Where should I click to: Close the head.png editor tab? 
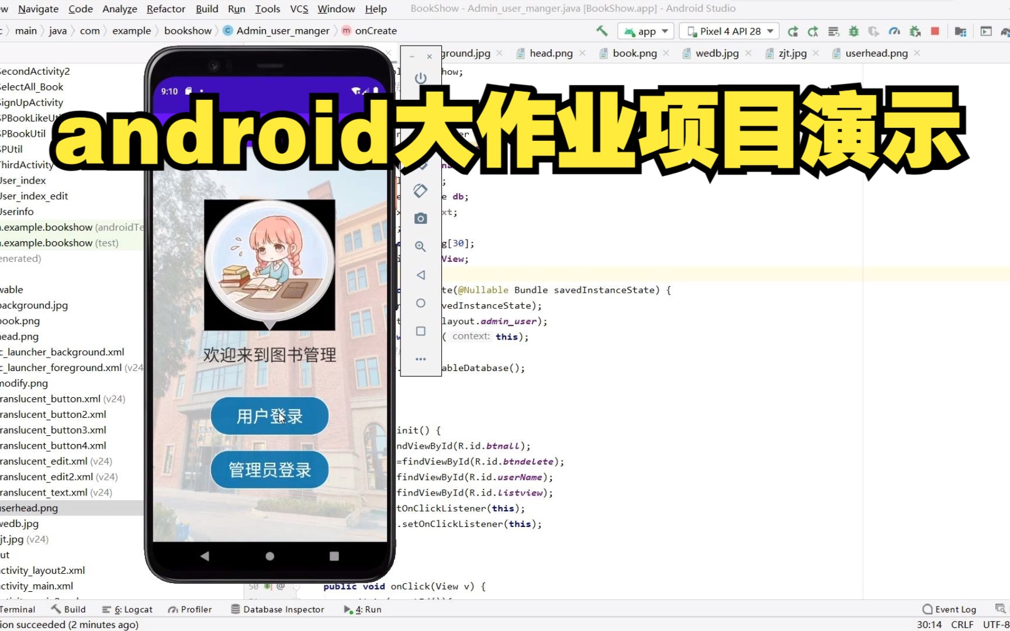click(582, 53)
